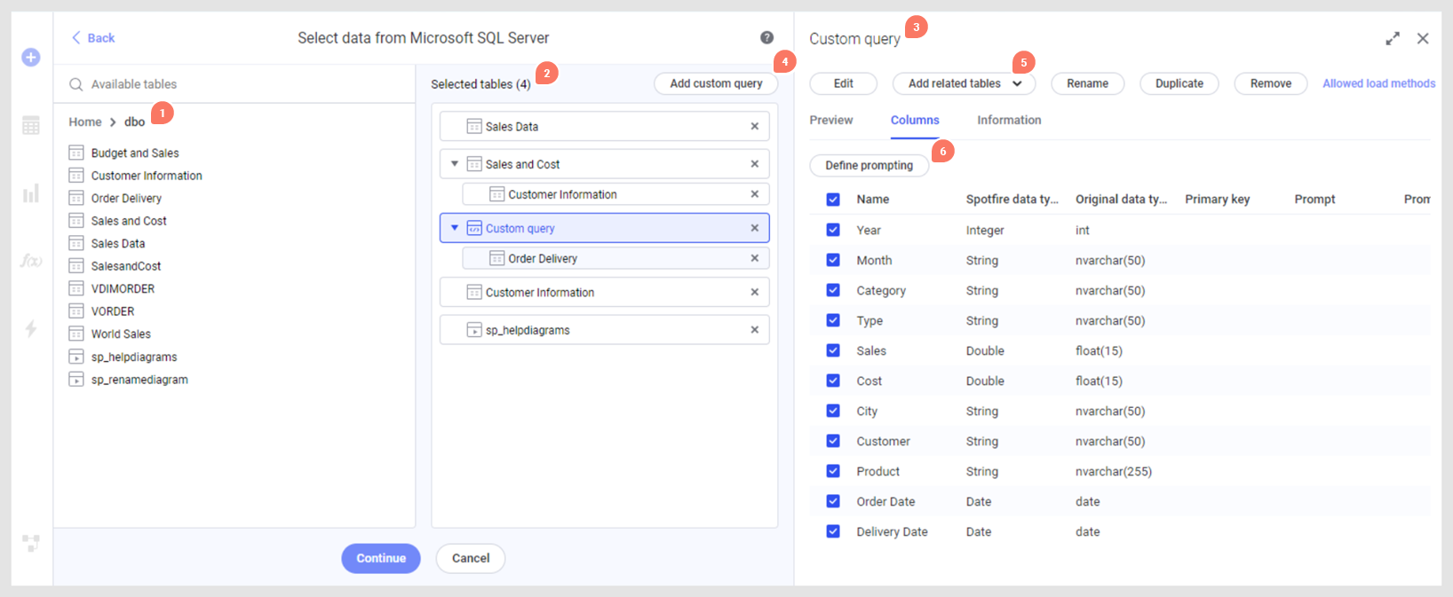
Task: Open the f(x) functions icon in sidebar
Action: point(31,261)
